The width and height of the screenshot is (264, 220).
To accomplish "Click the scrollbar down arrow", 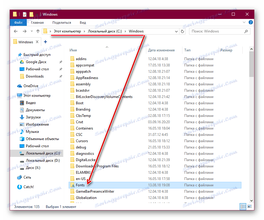I will coord(251,201).
